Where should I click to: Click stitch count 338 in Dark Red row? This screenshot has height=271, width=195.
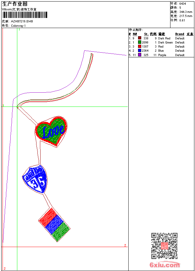pyautogui.click(x=146, y=38)
